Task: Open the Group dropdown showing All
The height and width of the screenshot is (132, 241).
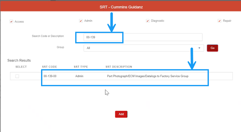Action: coord(144,48)
